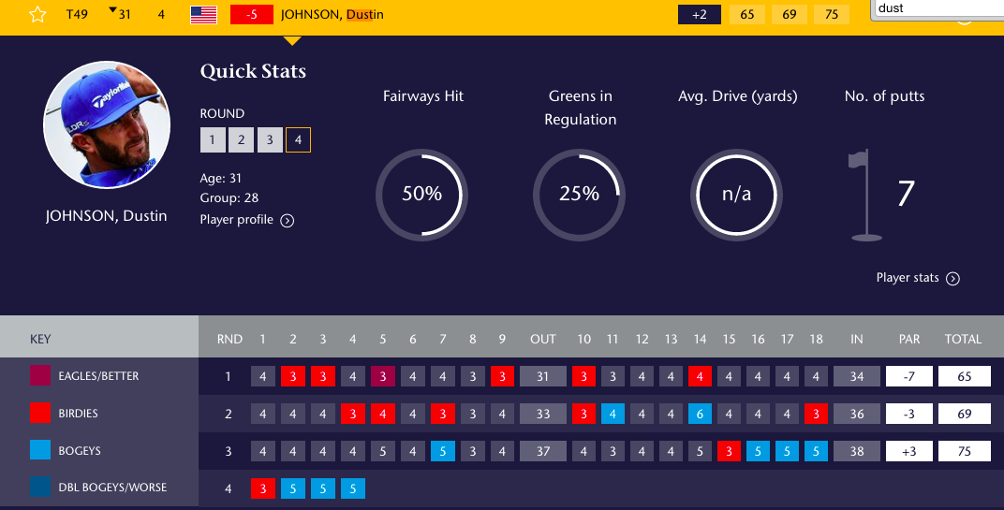Click the Avg. Drive n/a circle
Screen dimensions: 1004x510
point(736,195)
